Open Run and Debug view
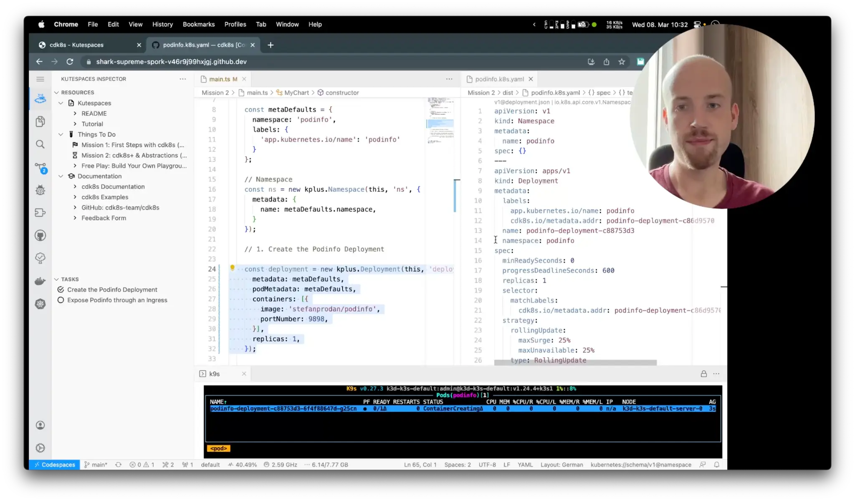Viewport: 855px width, 501px height. pyautogui.click(x=40, y=190)
